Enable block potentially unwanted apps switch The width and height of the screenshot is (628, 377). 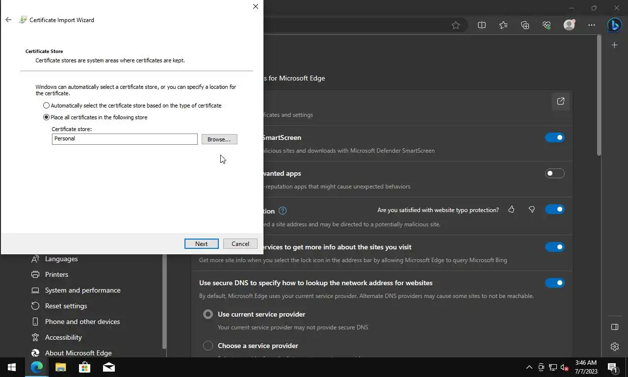pyautogui.click(x=555, y=174)
